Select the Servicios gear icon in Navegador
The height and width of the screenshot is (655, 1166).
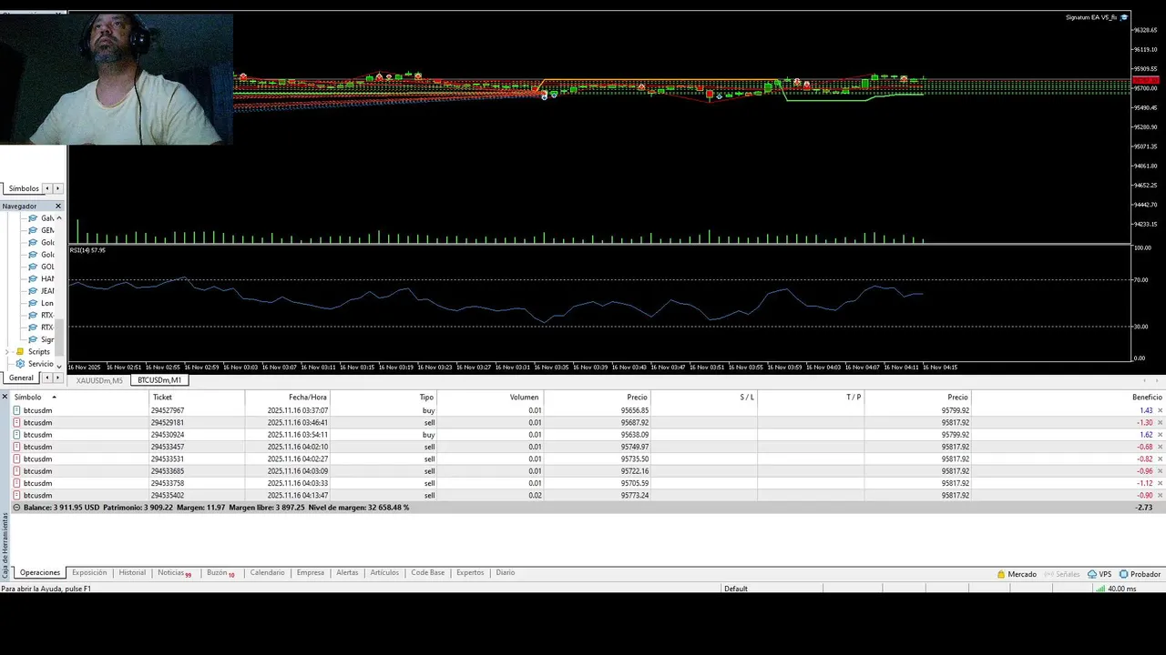tap(20, 364)
